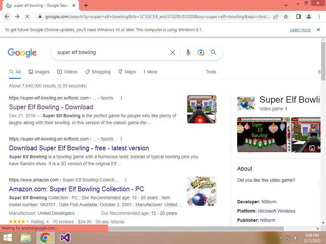Expand the More search categories menu

pyautogui.click(x=150, y=72)
